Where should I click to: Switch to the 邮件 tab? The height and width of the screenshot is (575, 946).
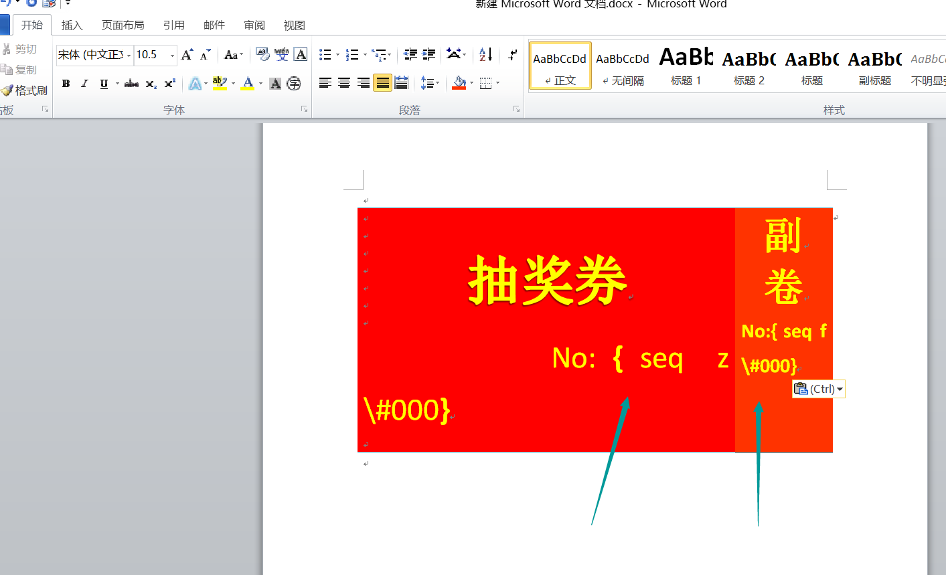pos(214,25)
